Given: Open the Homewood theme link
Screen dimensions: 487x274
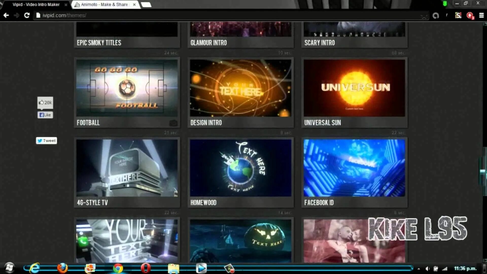Looking at the screenshot, I should point(203,203).
